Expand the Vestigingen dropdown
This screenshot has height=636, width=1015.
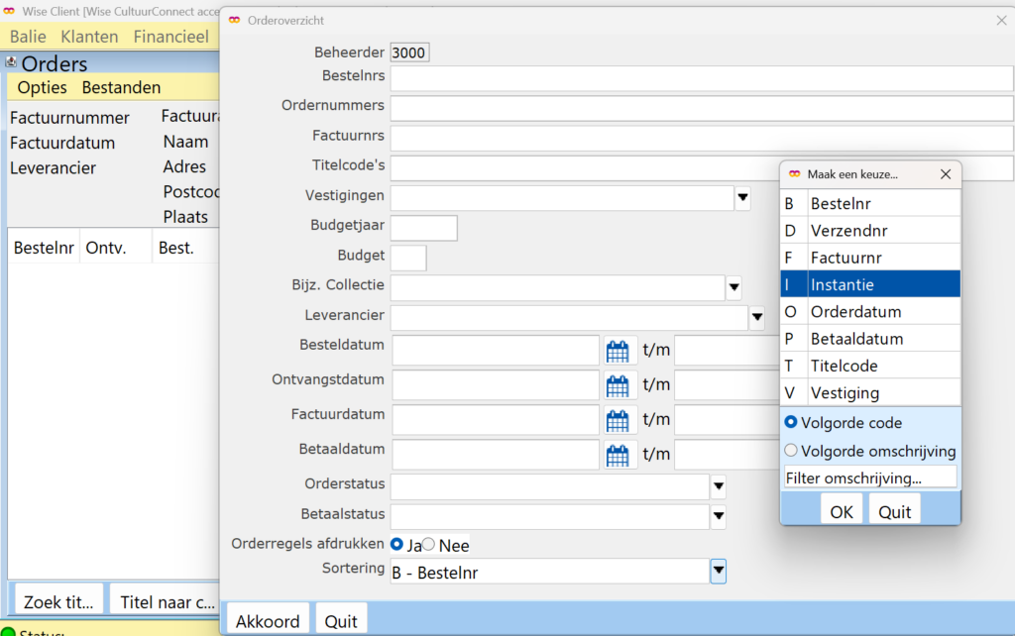click(x=742, y=198)
